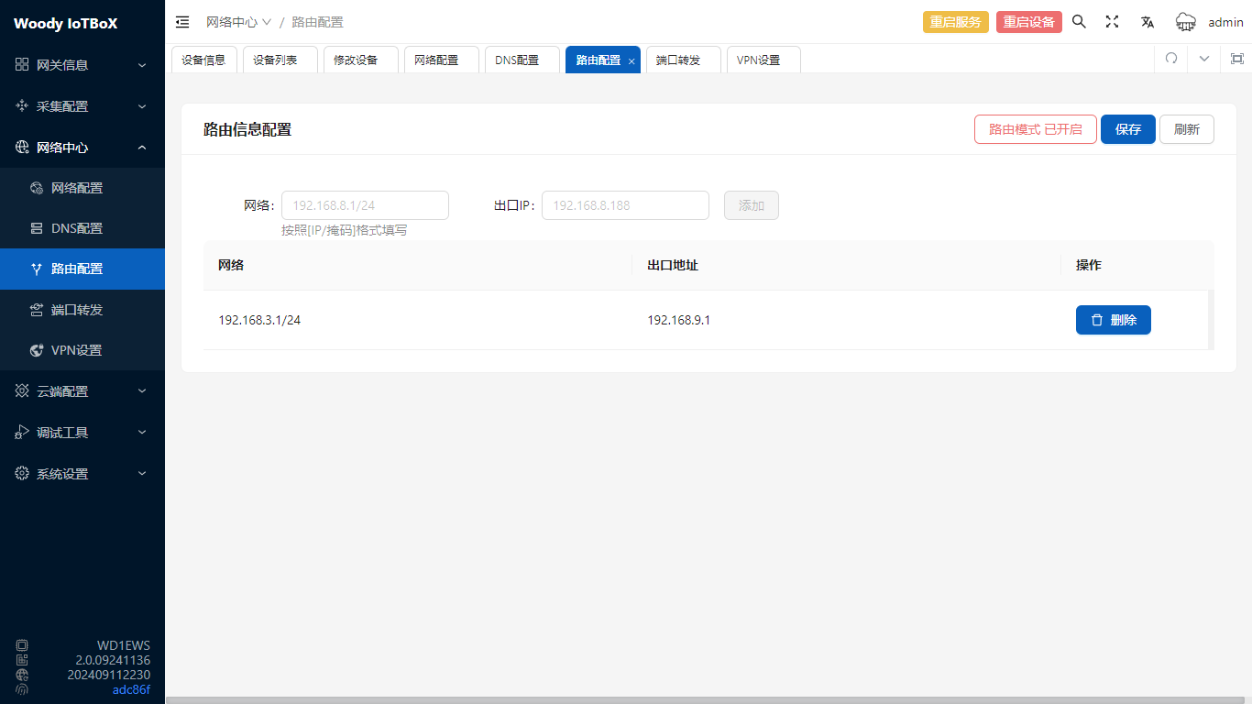Click the 保存 button
Viewport: 1252px width, 704px height.
1127,129
